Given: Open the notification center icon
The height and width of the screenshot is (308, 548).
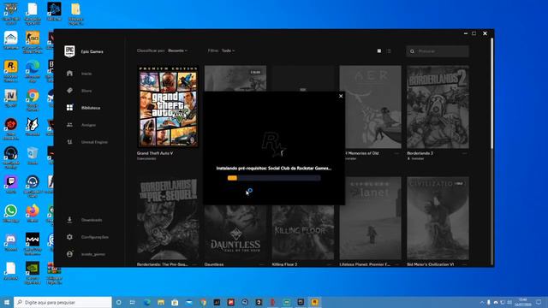Looking at the screenshot, I should [539, 302].
